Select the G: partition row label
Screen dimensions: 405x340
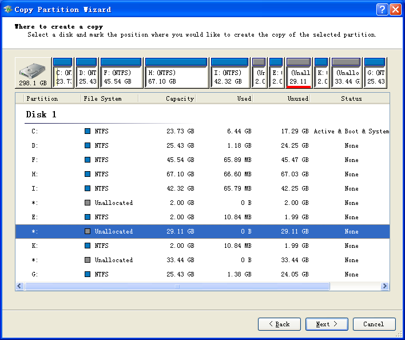[35, 274]
